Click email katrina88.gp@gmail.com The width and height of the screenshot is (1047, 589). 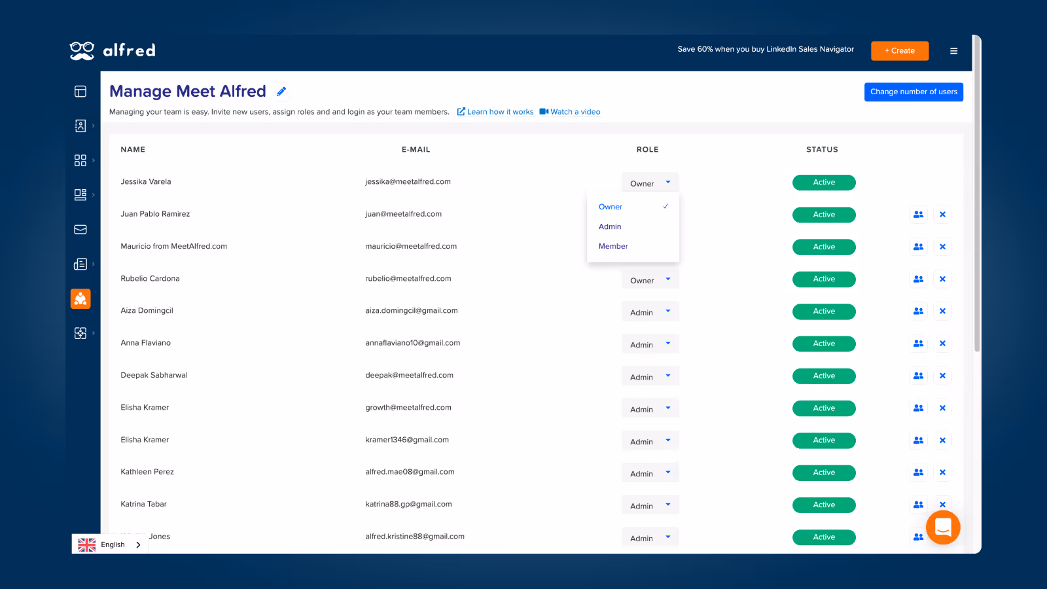pyautogui.click(x=408, y=505)
